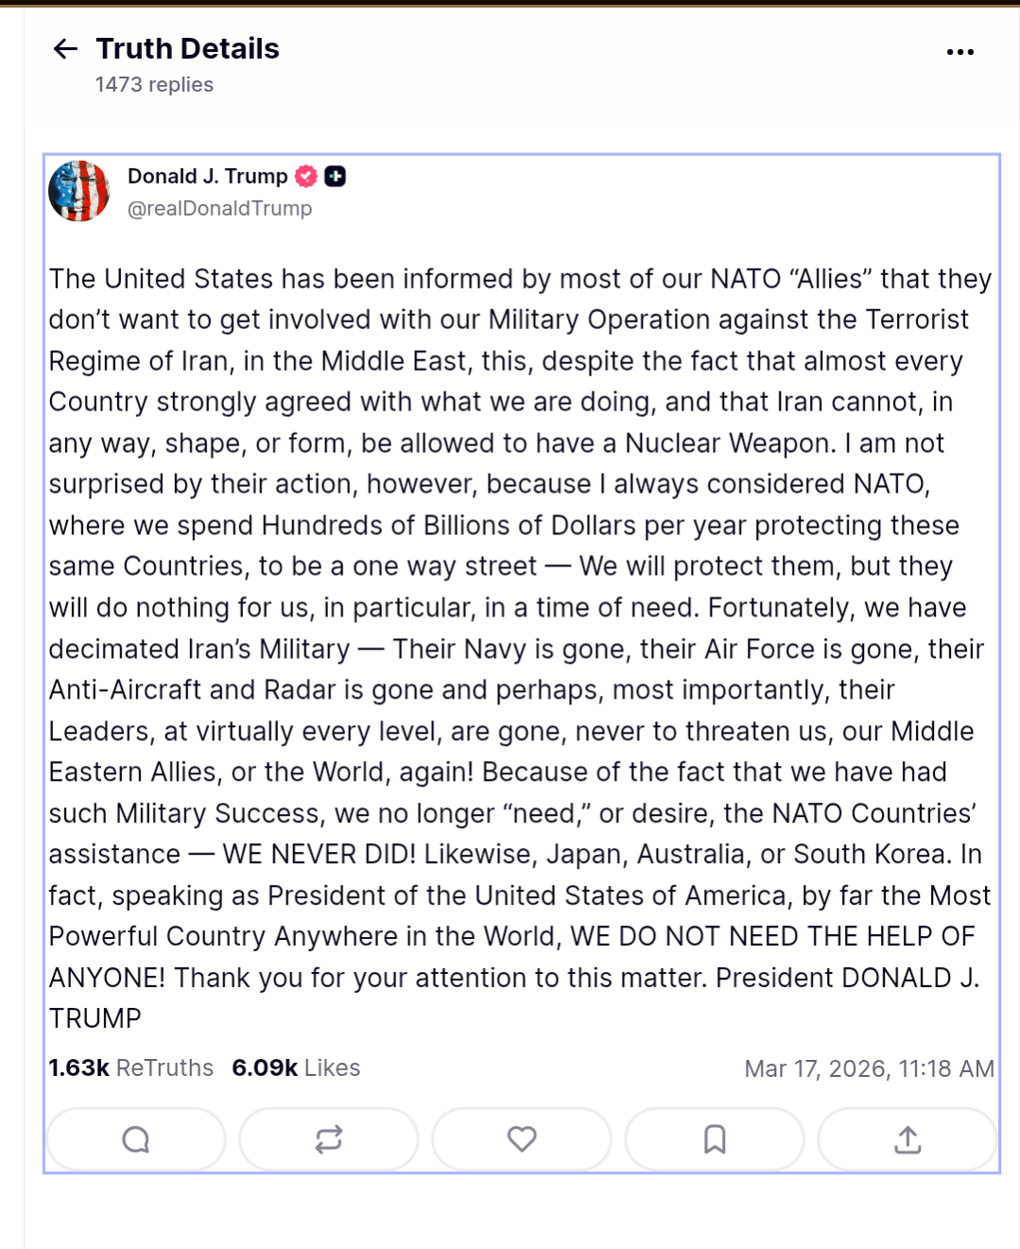Click the Truth Details heading
The image size is (1020, 1249).
(x=187, y=49)
